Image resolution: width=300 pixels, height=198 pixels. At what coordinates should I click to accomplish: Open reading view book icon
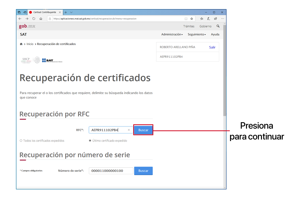click(186, 19)
